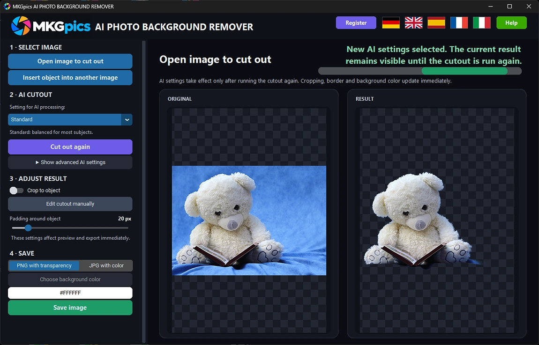
Task: Select PNG with transparency format
Action: tap(44, 265)
